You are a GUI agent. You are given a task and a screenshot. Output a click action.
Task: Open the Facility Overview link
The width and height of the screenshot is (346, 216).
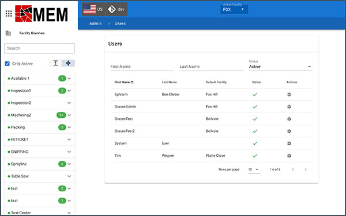(x=32, y=33)
